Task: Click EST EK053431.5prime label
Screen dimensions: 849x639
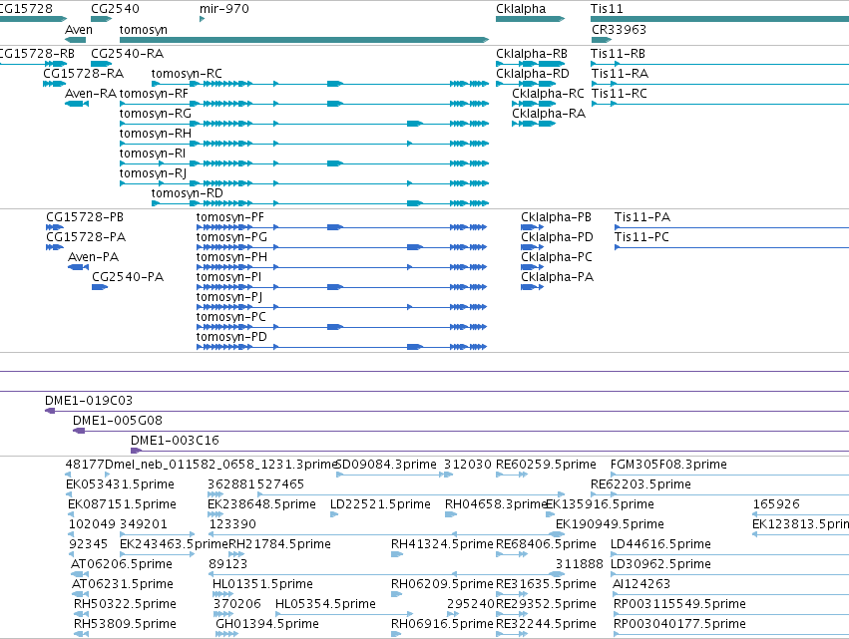Action: (x=120, y=484)
